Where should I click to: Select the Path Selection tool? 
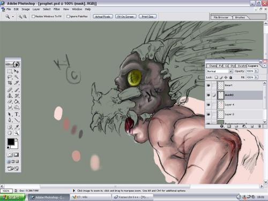point(10,114)
